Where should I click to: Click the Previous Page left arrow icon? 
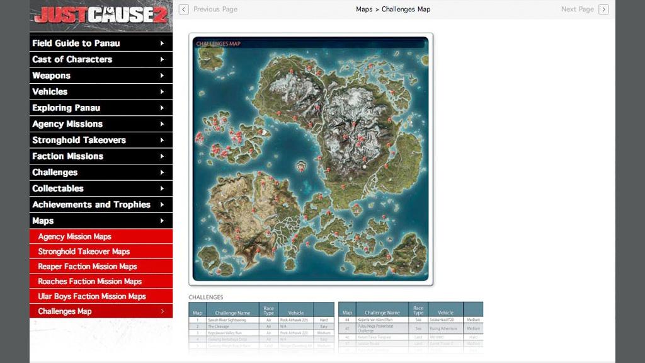(x=184, y=9)
